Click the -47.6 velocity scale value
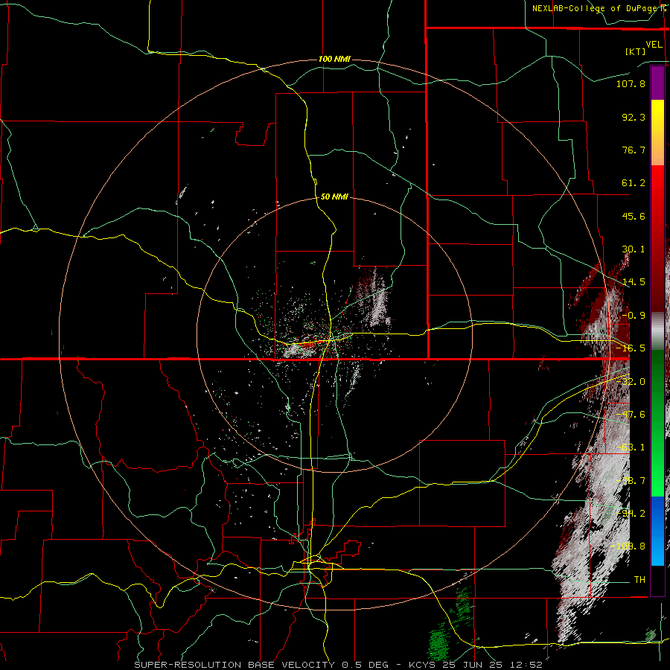Screen dimensions: 670x670 click(x=631, y=415)
